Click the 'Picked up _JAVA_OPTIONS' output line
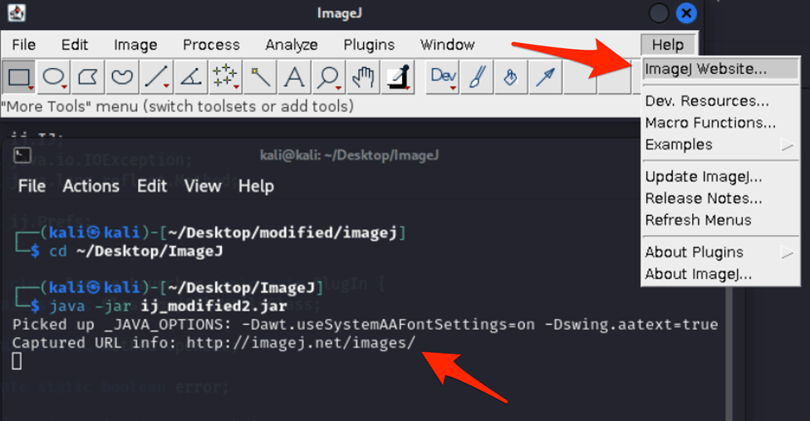 tap(366, 325)
